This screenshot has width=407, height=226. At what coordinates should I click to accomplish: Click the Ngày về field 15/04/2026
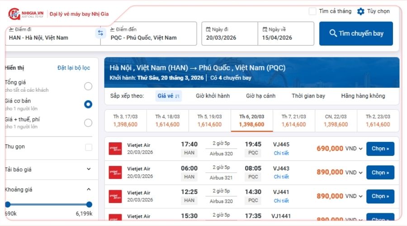coord(286,34)
